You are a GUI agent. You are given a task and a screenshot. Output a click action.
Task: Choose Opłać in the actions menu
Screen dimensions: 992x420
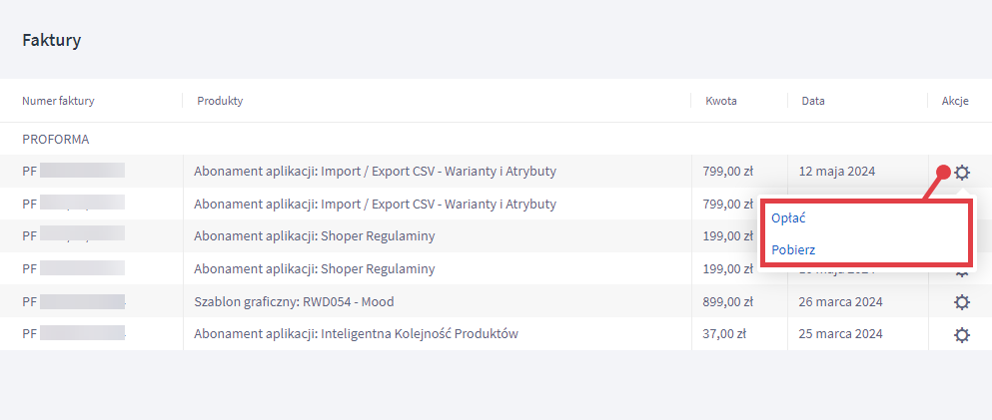tap(787, 217)
